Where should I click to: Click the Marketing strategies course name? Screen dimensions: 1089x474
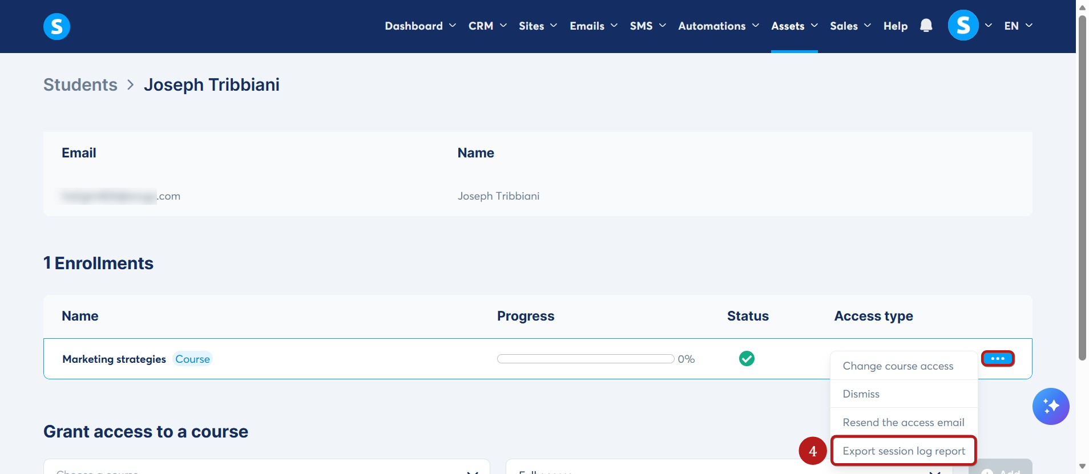click(x=114, y=359)
